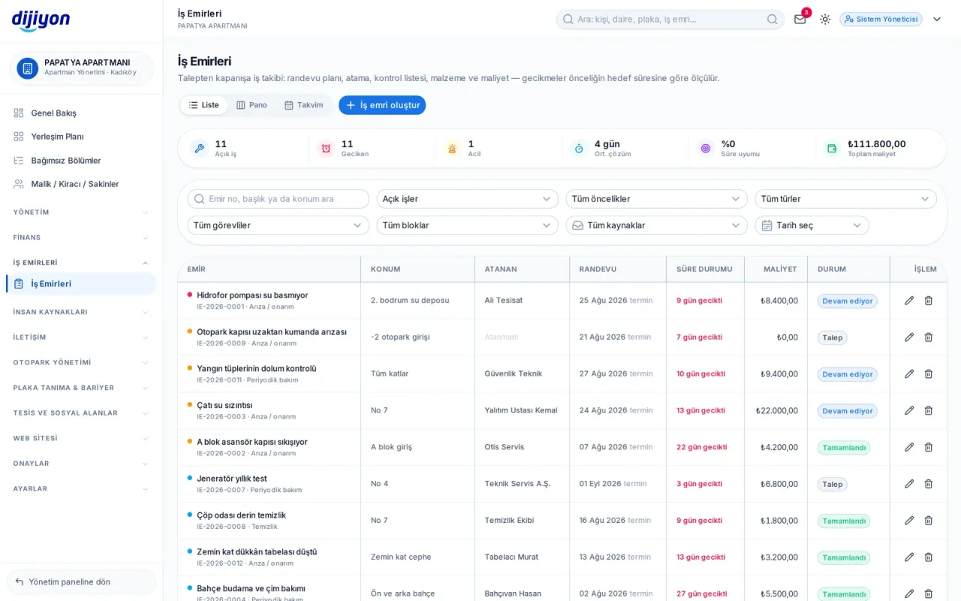Open the Tüm türler dropdown
The height and width of the screenshot is (601, 961).
[x=845, y=199]
